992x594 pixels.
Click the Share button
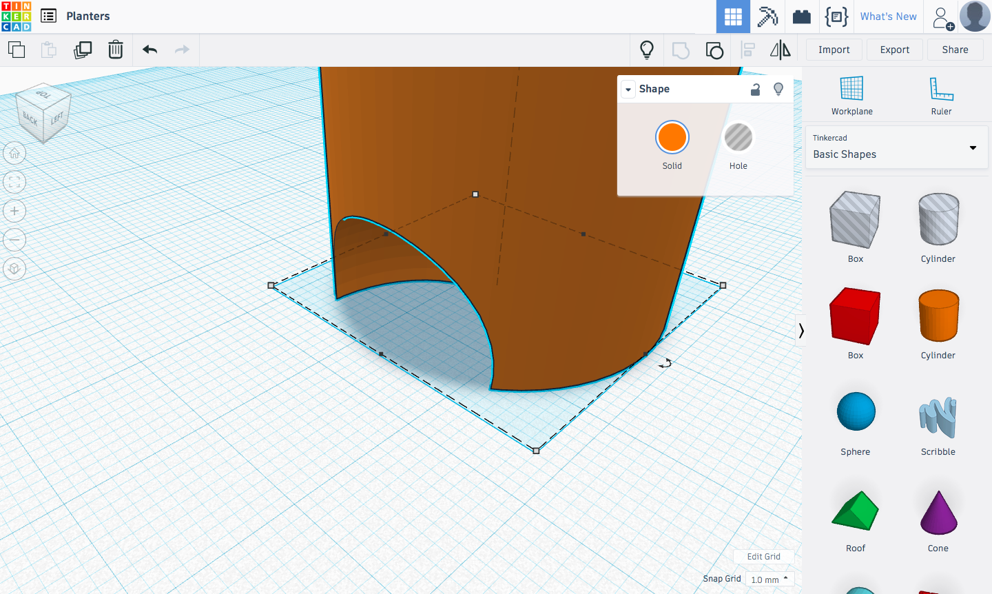(x=955, y=50)
